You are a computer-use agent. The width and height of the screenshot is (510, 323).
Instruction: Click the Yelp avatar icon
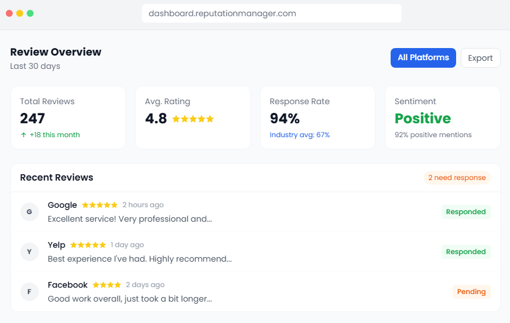(30, 252)
